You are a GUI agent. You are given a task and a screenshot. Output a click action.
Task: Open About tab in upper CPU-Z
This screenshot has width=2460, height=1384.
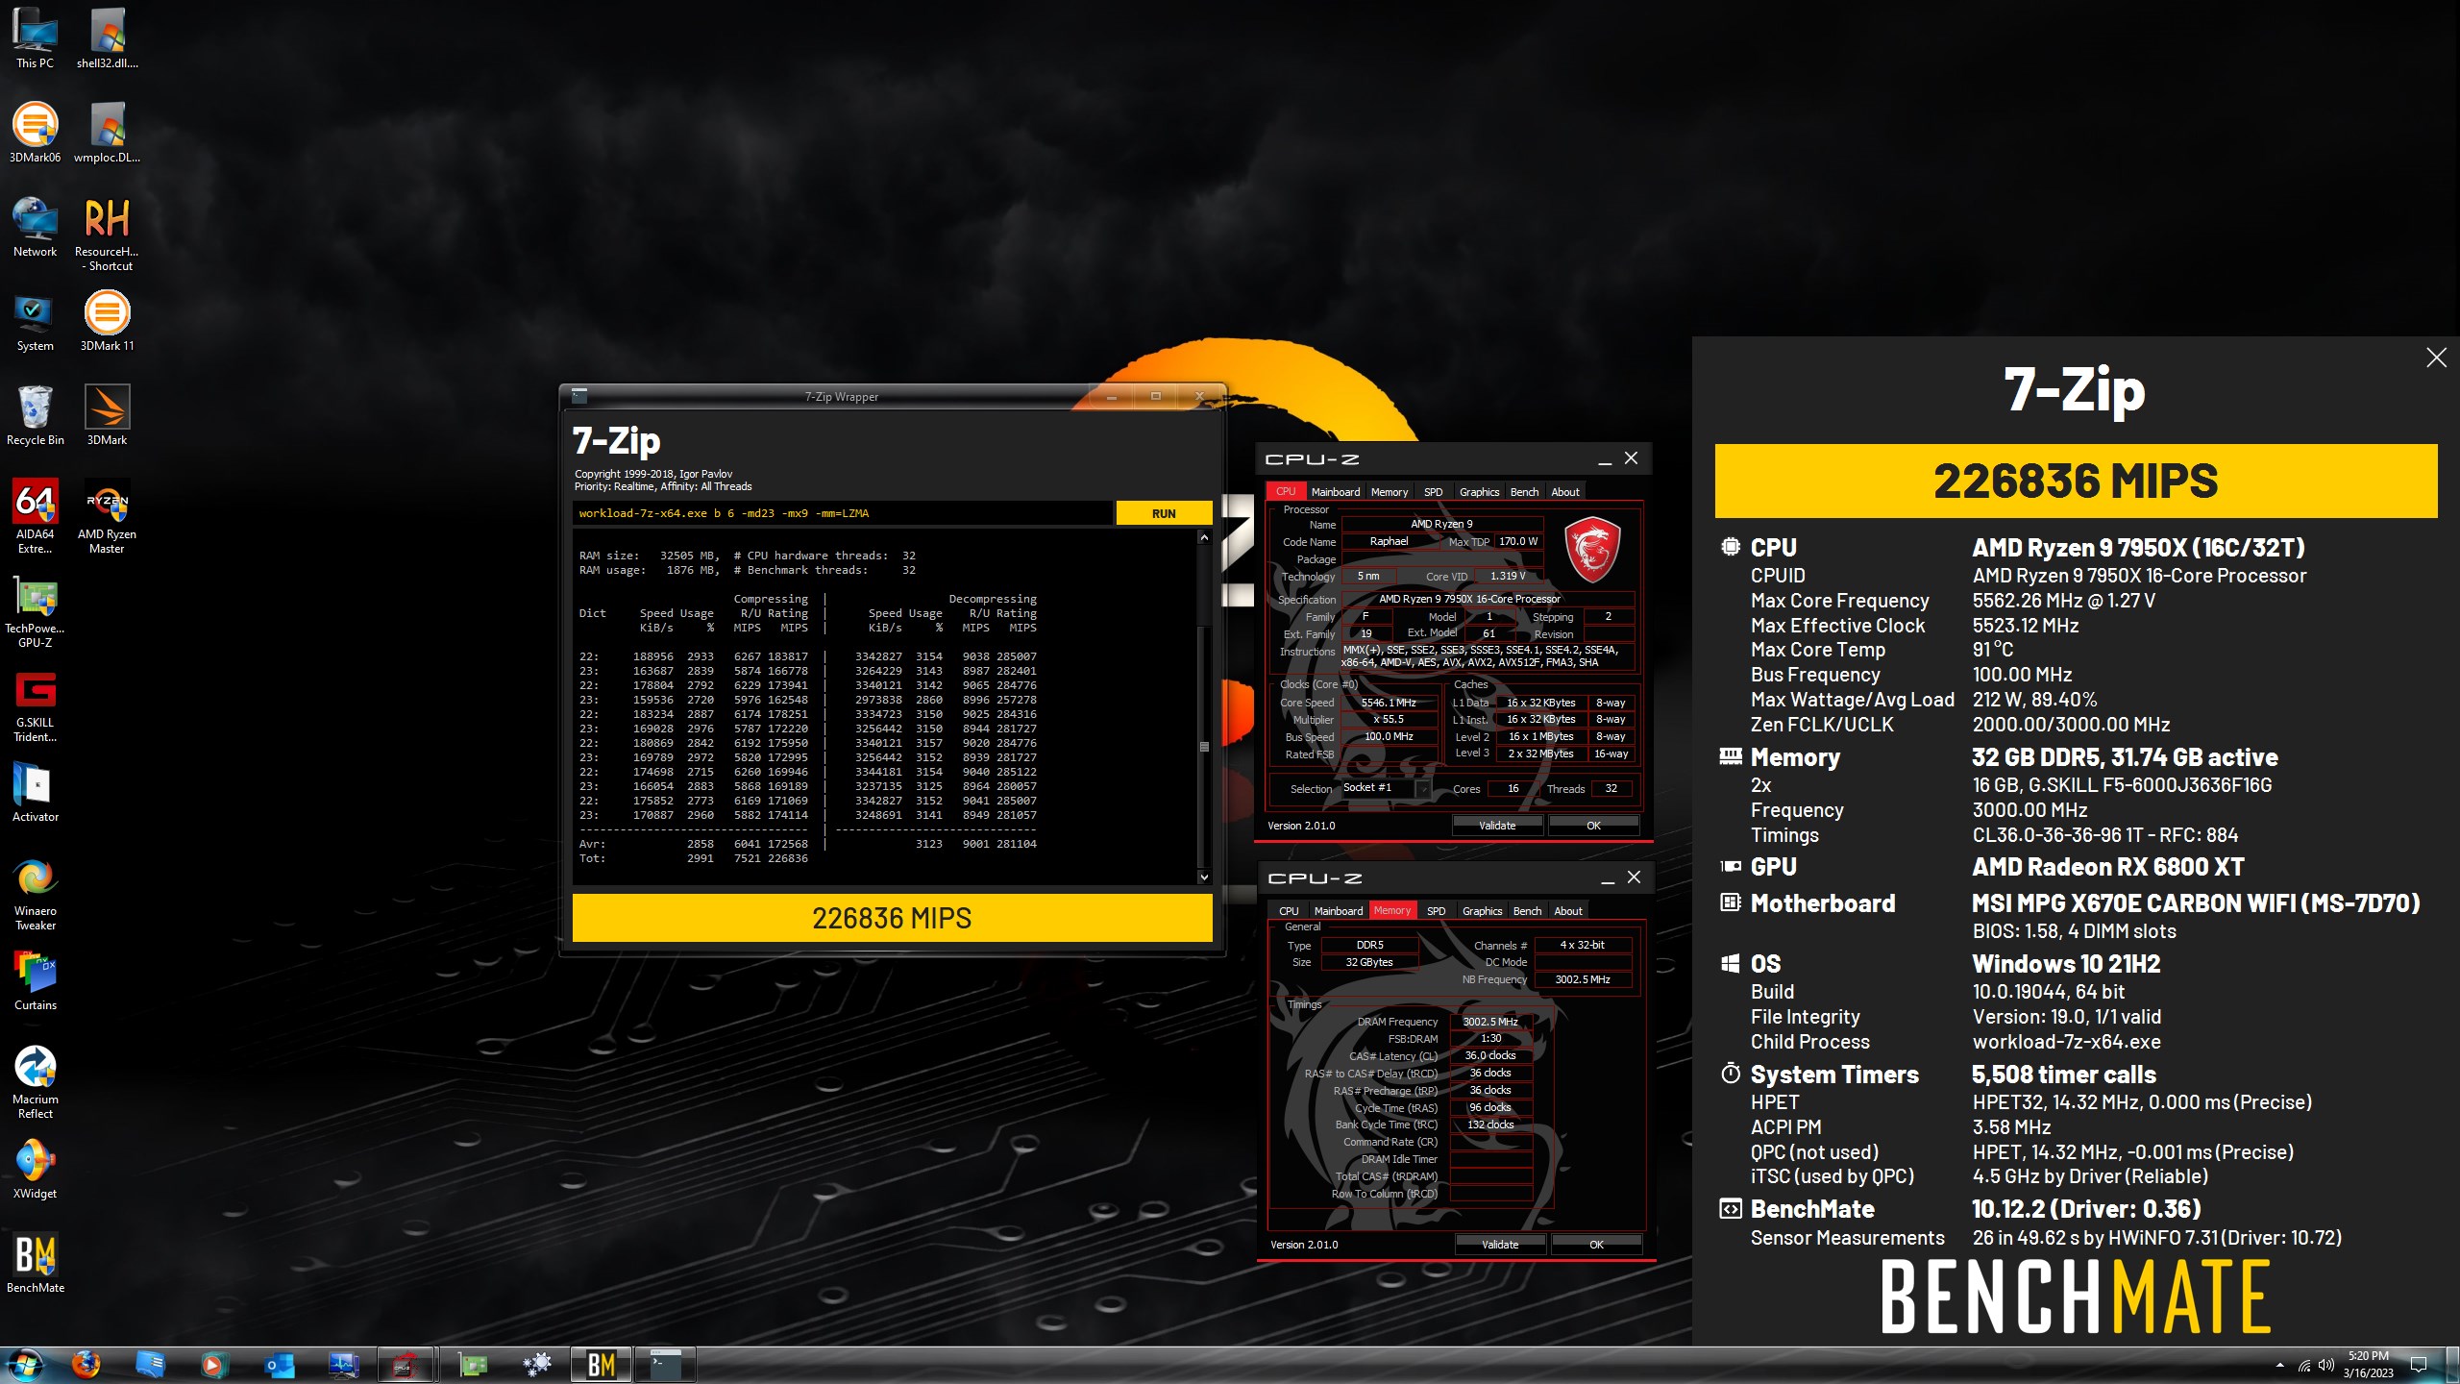point(1565,492)
